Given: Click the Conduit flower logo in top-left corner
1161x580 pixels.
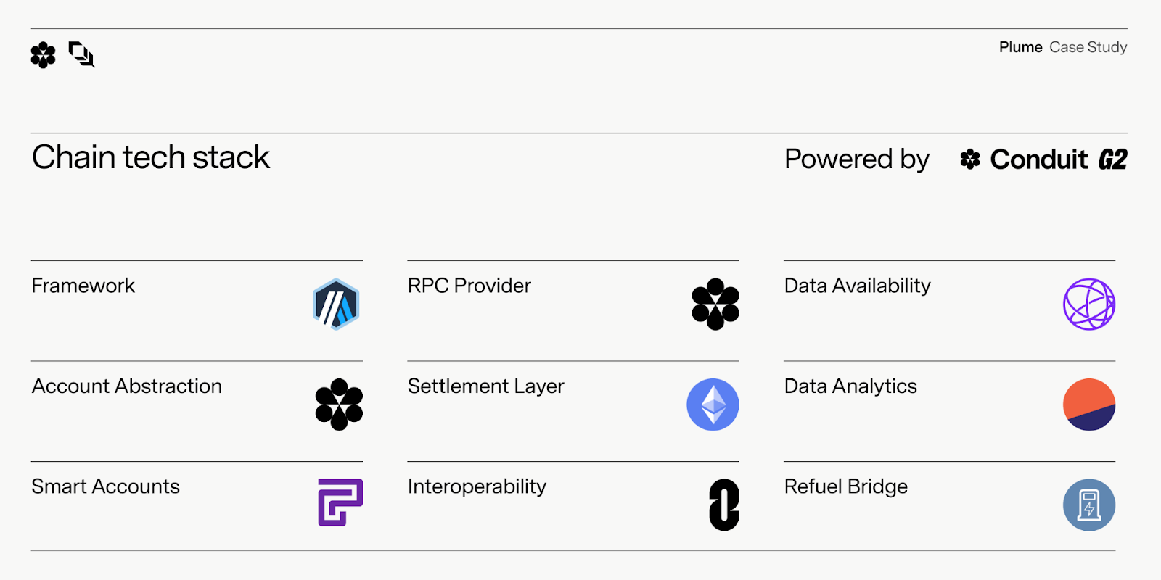Looking at the screenshot, I should 44,55.
